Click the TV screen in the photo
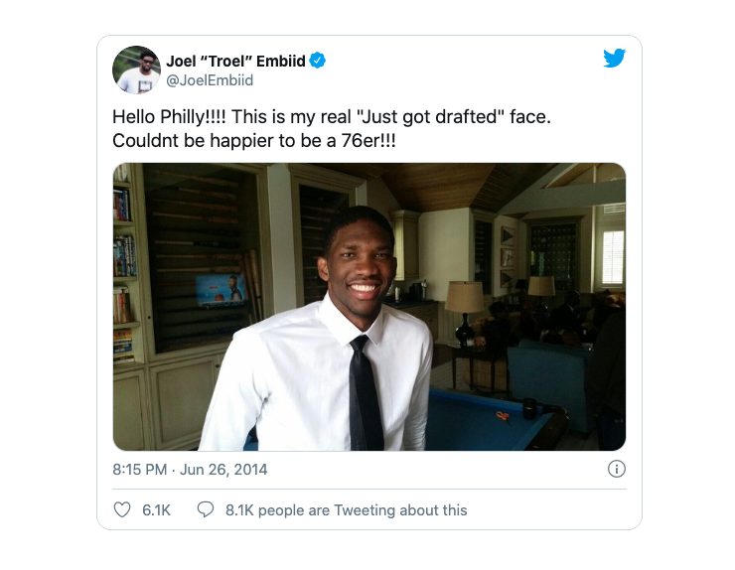The width and height of the screenshot is (735, 570). click(x=220, y=290)
